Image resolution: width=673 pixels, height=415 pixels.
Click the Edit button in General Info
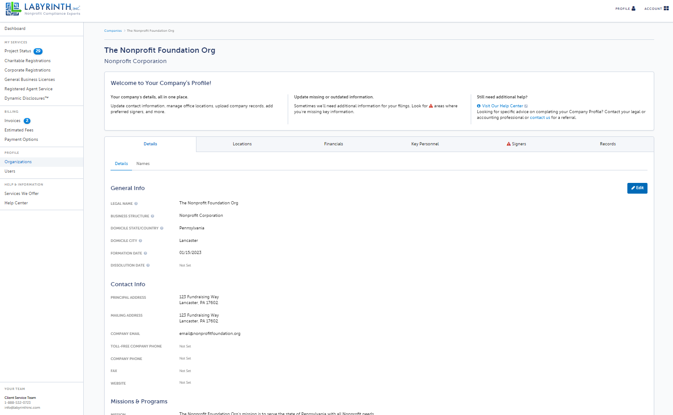click(637, 188)
